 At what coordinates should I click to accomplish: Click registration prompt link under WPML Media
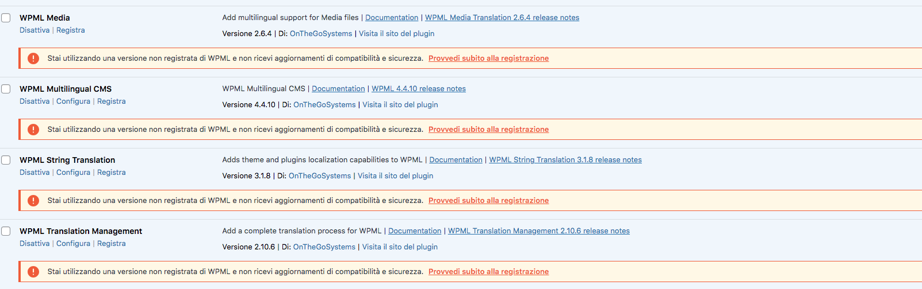pos(488,58)
